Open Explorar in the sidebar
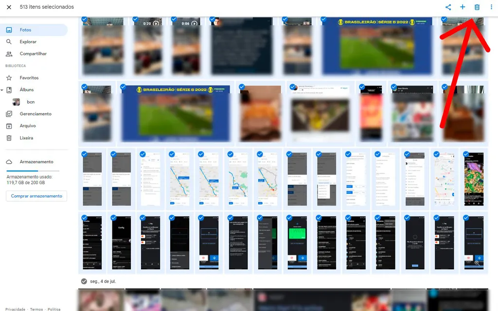 click(x=28, y=42)
